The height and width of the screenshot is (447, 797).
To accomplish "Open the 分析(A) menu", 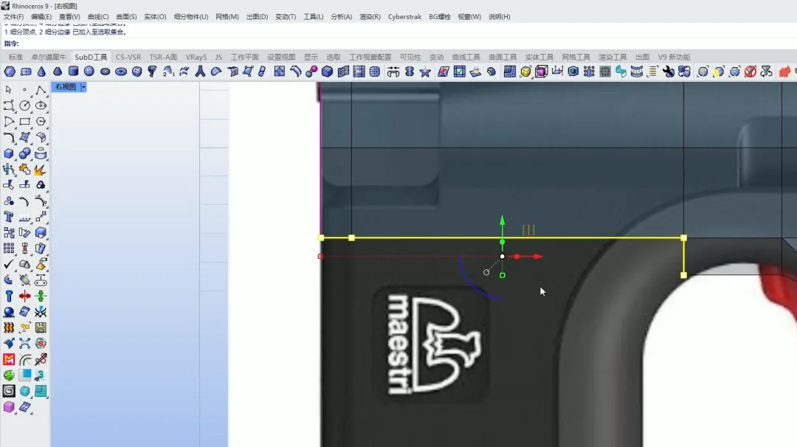I will (342, 17).
